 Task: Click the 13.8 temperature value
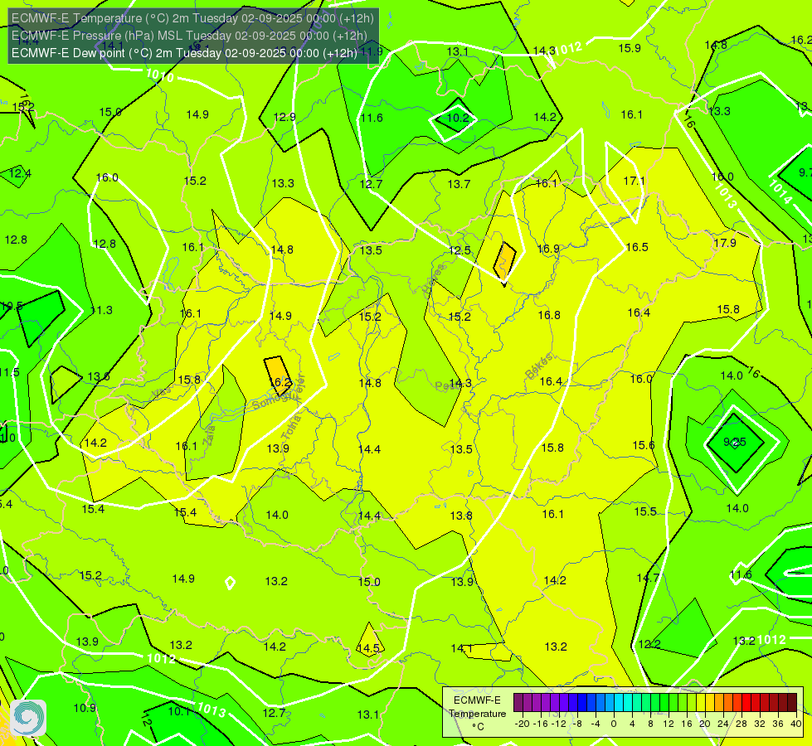(461, 515)
